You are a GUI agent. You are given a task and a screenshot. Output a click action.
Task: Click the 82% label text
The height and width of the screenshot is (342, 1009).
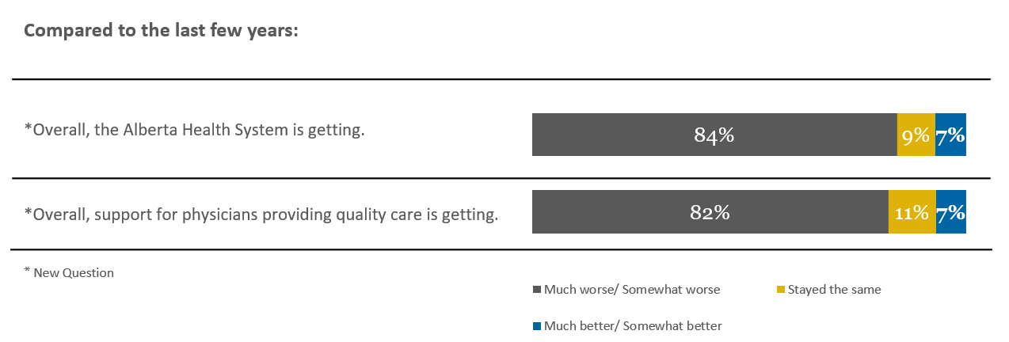click(x=710, y=213)
